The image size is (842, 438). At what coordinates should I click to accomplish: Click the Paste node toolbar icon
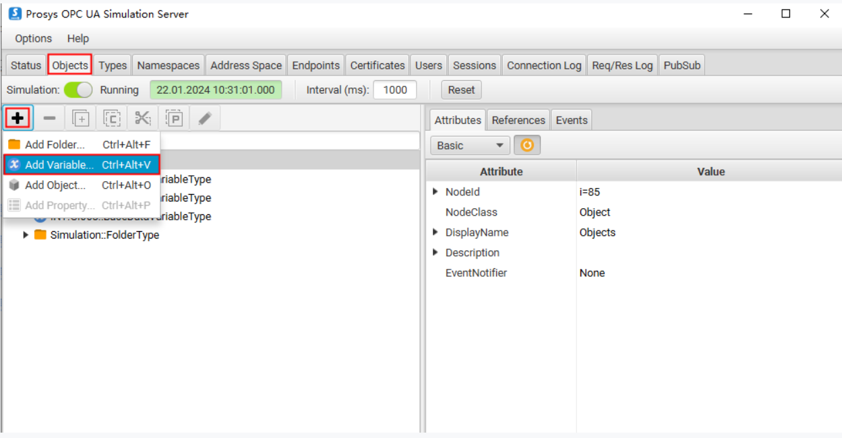(174, 119)
